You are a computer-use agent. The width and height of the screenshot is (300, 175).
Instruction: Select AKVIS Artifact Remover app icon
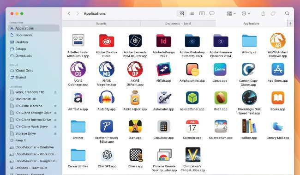tap(278, 40)
